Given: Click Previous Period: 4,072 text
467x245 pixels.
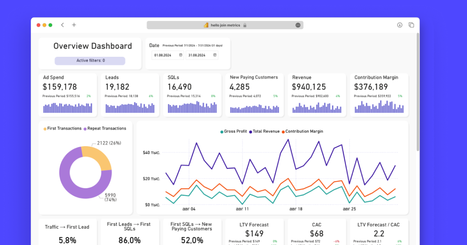Looking at the screenshot, I should [245, 96].
